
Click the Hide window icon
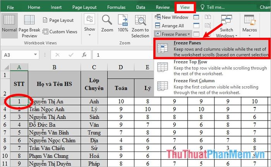pos(196,26)
